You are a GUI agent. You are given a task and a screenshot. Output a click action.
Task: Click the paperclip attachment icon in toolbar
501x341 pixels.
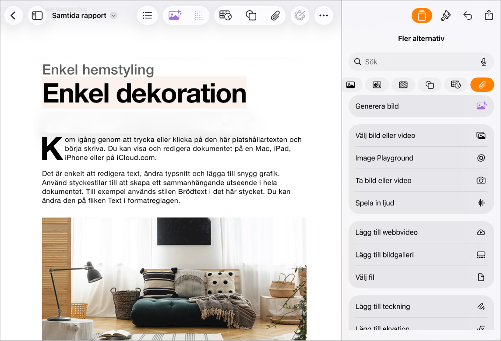[x=275, y=15]
